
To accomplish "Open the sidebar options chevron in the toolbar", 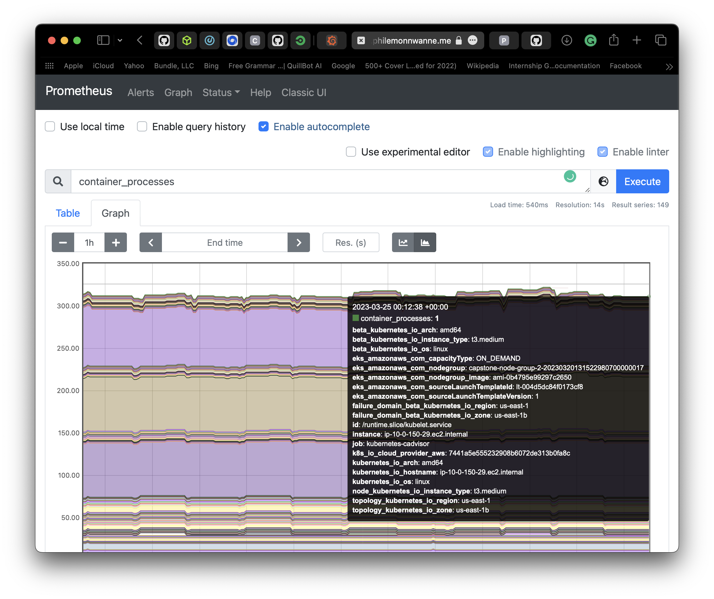I will tap(120, 40).
